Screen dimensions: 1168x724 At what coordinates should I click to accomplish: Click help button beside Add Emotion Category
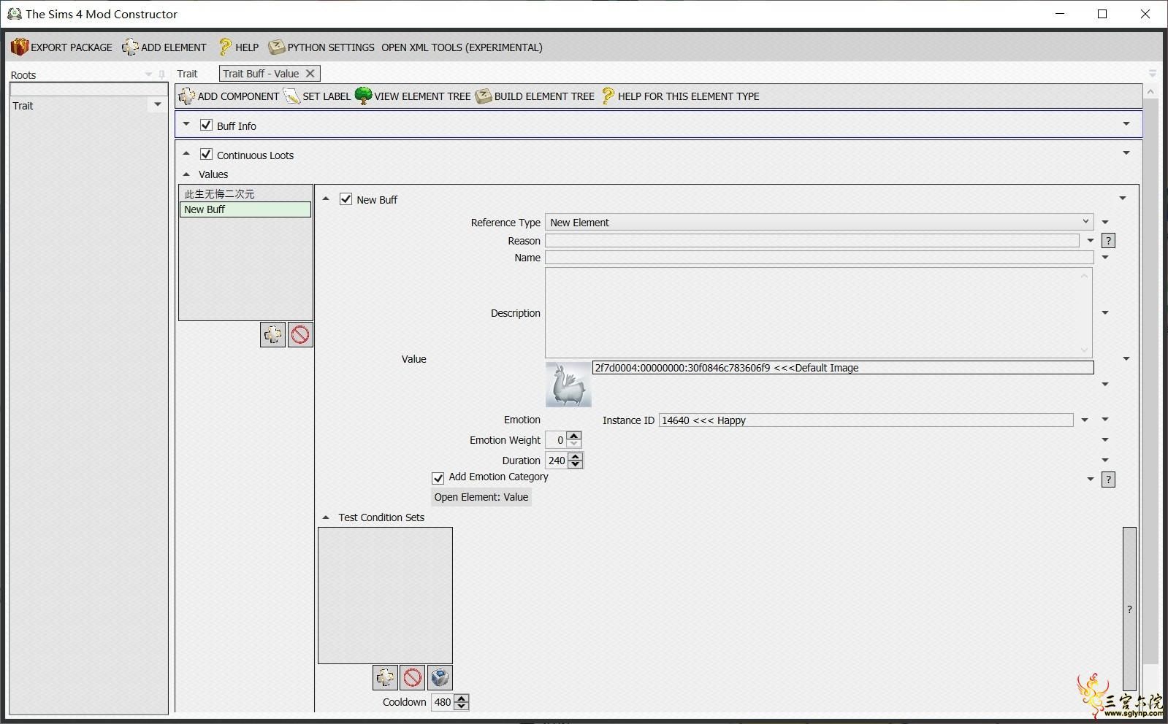(x=1108, y=480)
